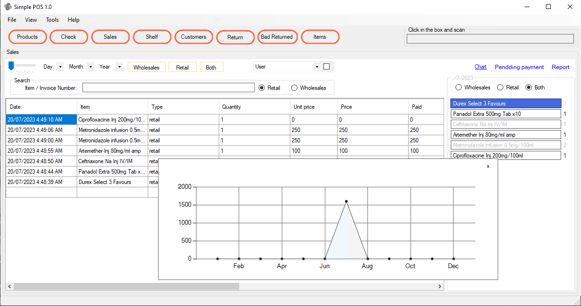Open the Report link
The height and width of the screenshot is (306, 581).
[x=560, y=67]
